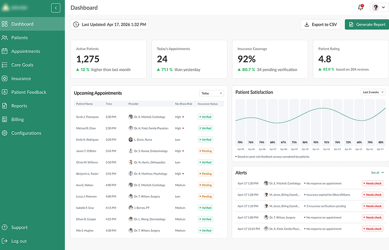Click the clock icon beside Last Updated
The height and width of the screenshot is (250, 389).
tap(76, 24)
